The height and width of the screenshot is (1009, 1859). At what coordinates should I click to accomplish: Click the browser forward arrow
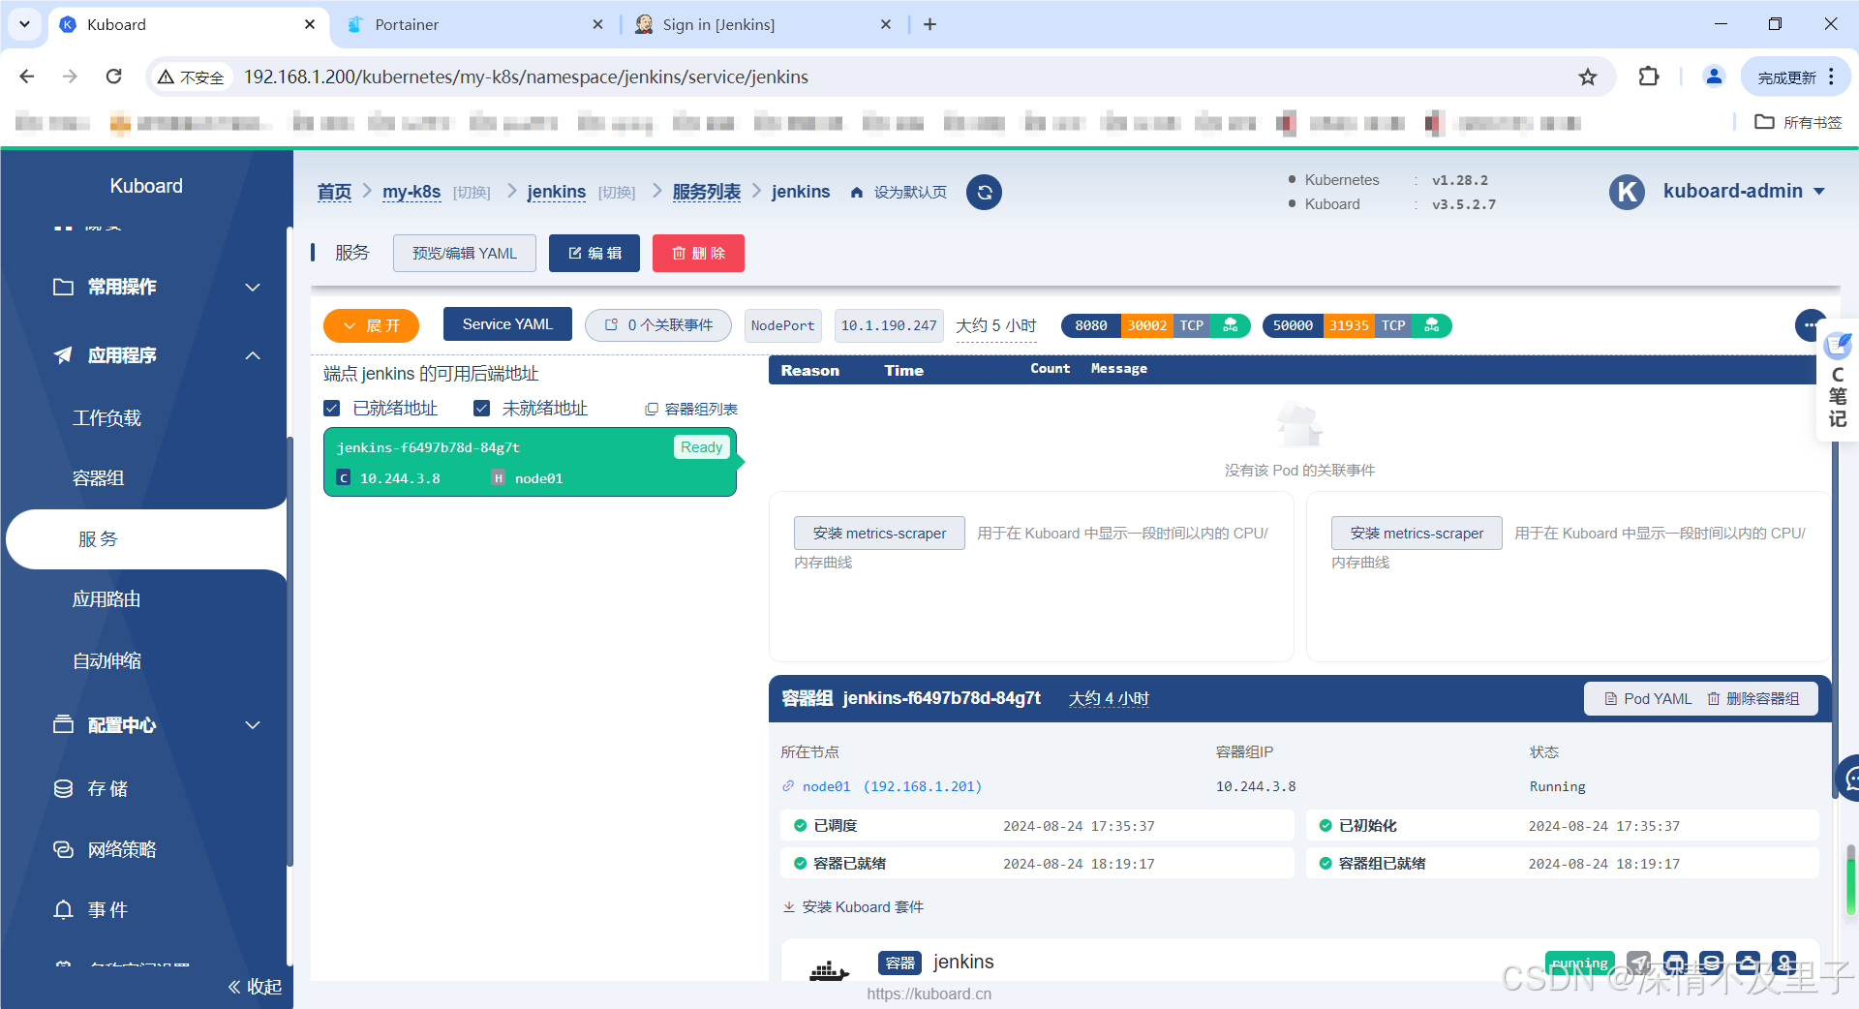point(70,76)
